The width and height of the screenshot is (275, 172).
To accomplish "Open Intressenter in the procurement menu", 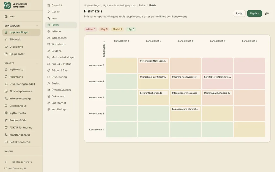I will (61, 38).
